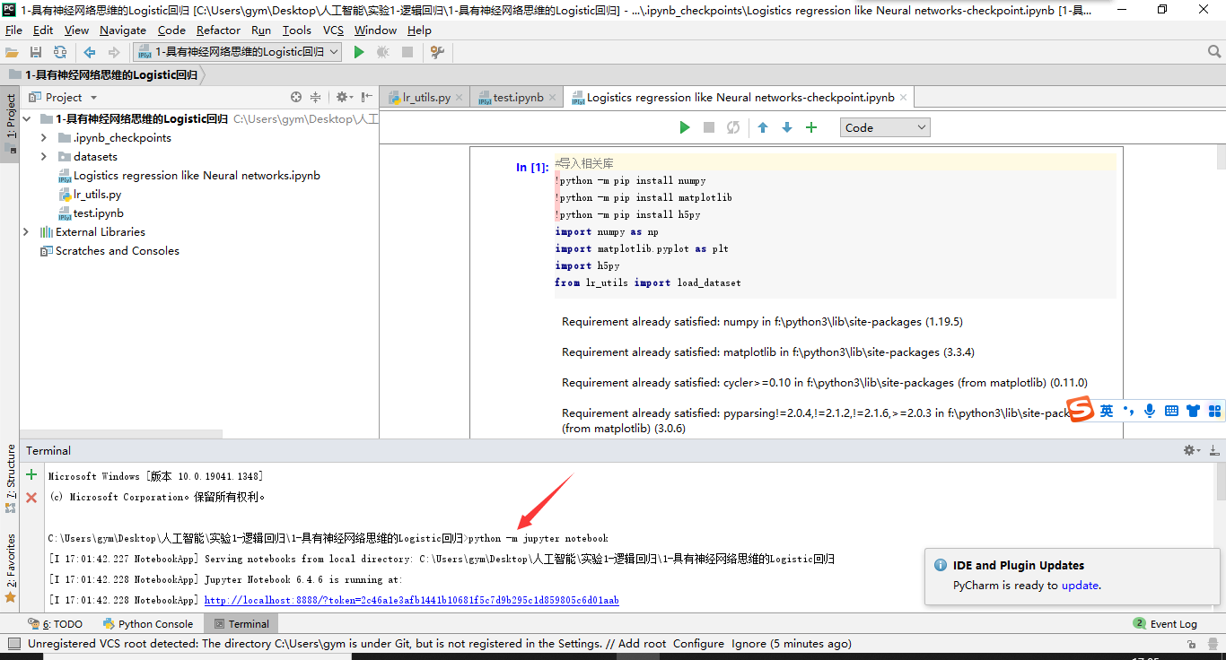Open the run configuration dropdown
The image size is (1226, 660).
(x=237, y=52)
